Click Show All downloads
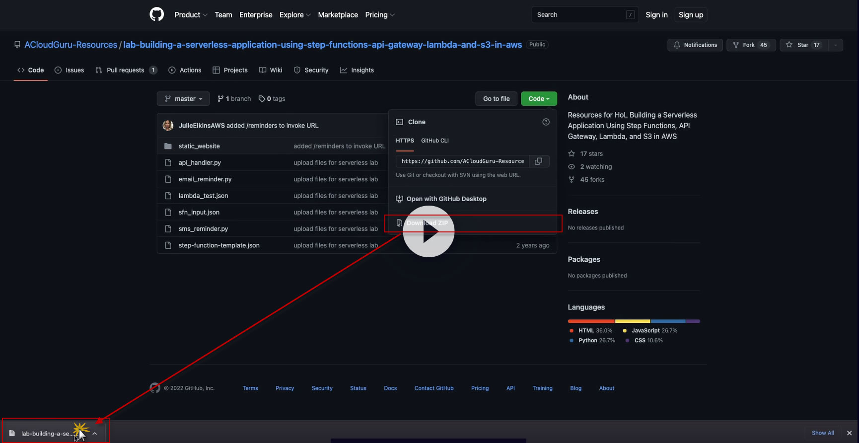 point(823,433)
